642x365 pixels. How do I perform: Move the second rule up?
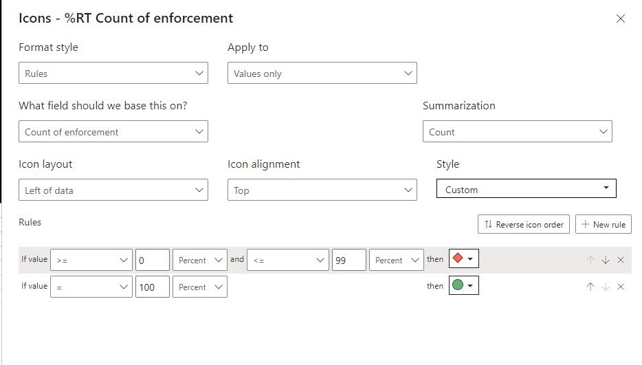pos(590,287)
